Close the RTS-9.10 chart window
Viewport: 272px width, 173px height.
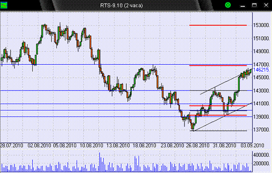pyautogui.click(x=266, y=5)
